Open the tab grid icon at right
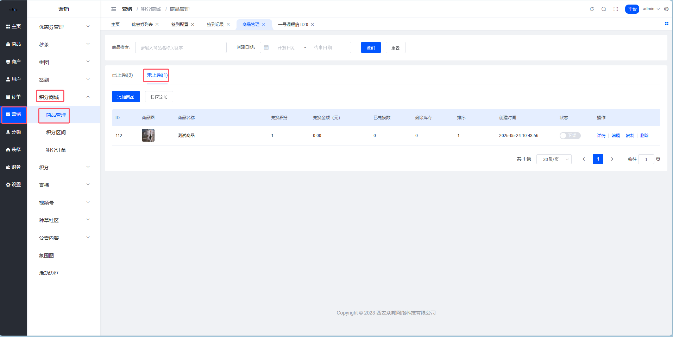673x337 pixels. 666,24
